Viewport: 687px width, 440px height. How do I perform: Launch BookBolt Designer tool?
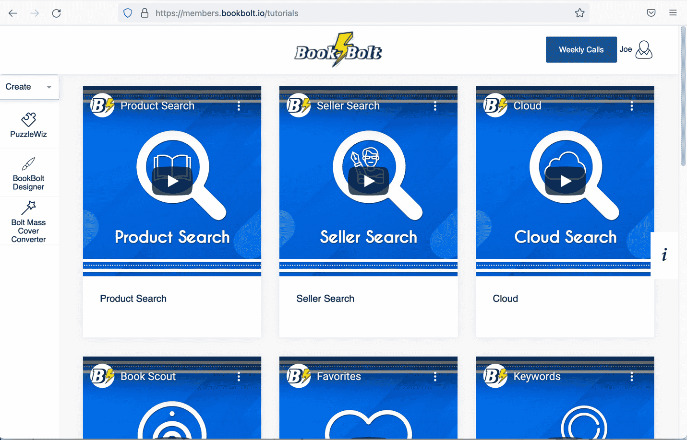(29, 174)
